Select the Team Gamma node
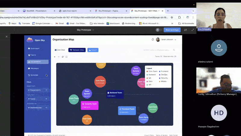The height and width of the screenshot is (136, 241). 136,71
